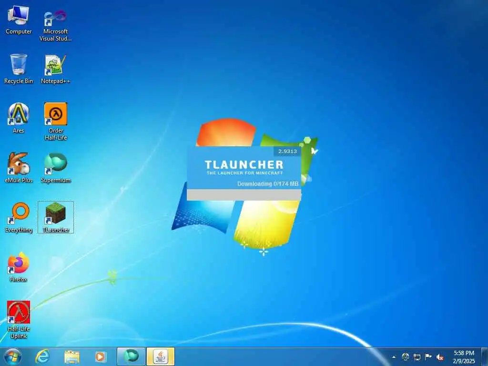Click the TLAUNCHER splash logo
Image resolution: width=488 pixels, height=366 pixels.
(x=244, y=164)
